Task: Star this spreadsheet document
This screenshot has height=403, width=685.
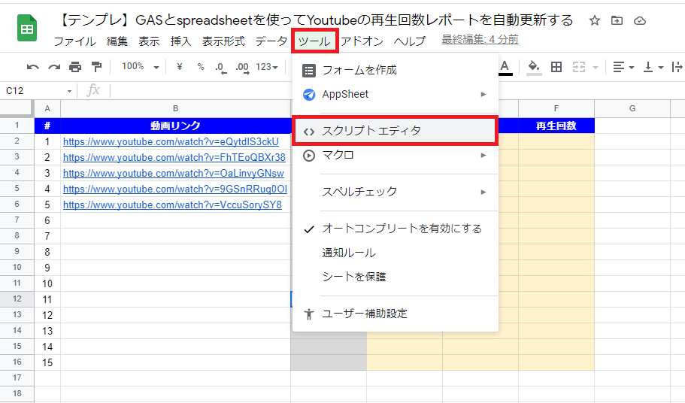Action: 594,20
